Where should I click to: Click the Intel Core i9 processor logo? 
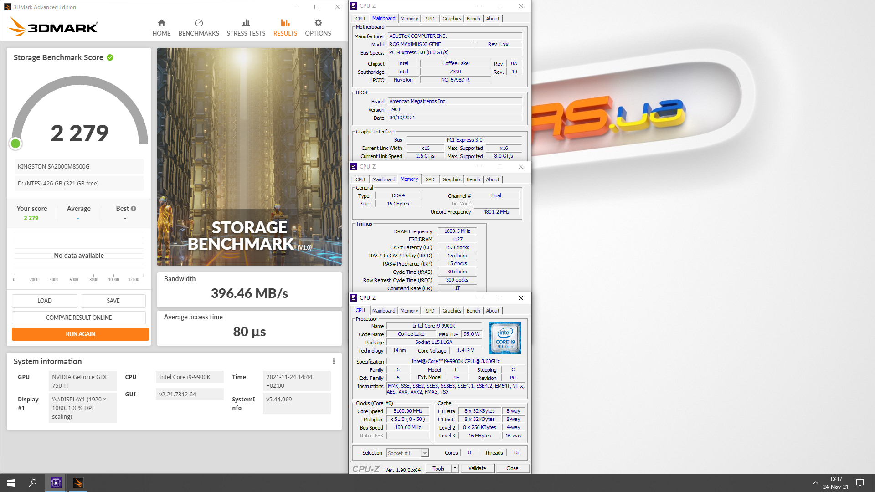click(505, 338)
